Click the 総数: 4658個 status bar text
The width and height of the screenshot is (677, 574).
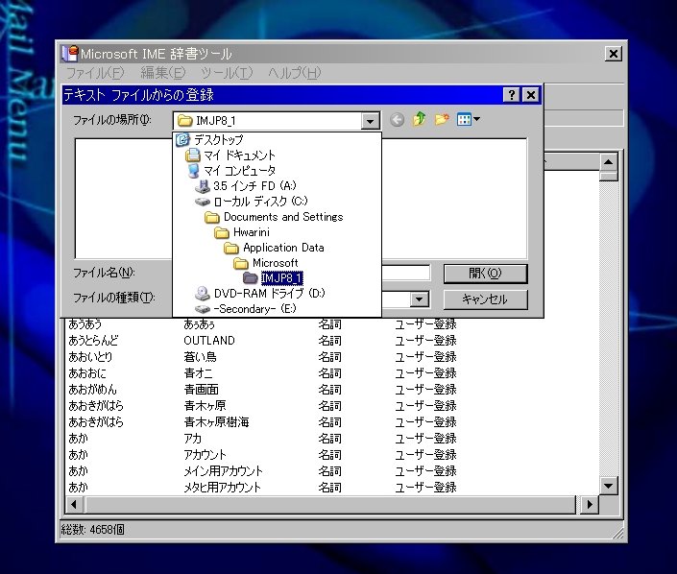[92, 529]
